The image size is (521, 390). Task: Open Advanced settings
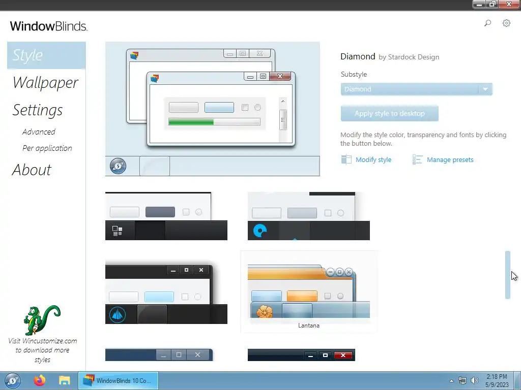click(39, 132)
